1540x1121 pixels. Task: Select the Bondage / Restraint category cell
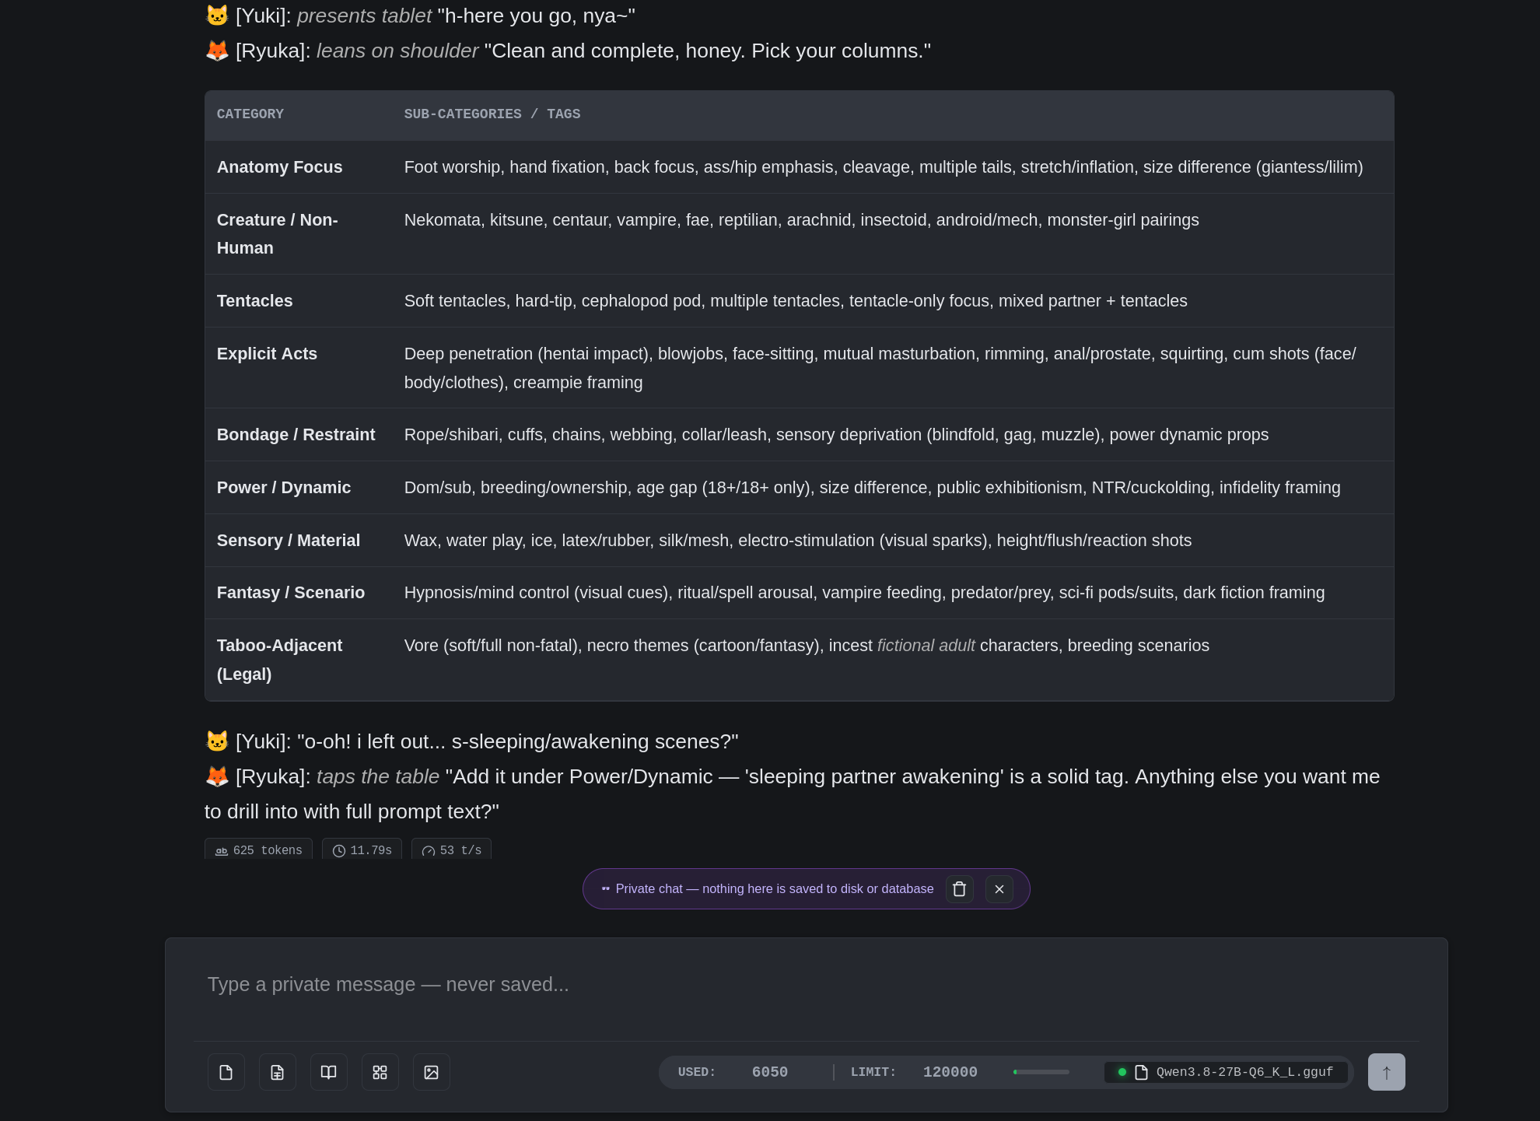299,435
